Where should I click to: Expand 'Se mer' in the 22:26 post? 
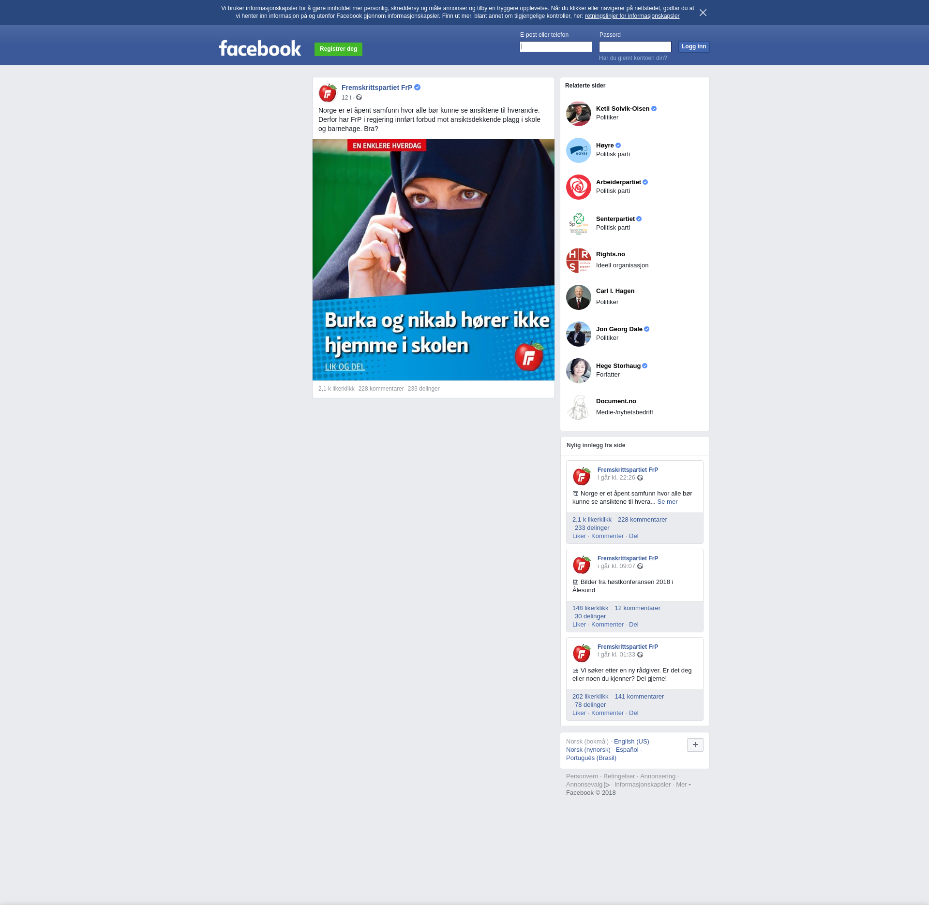pyautogui.click(x=667, y=502)
